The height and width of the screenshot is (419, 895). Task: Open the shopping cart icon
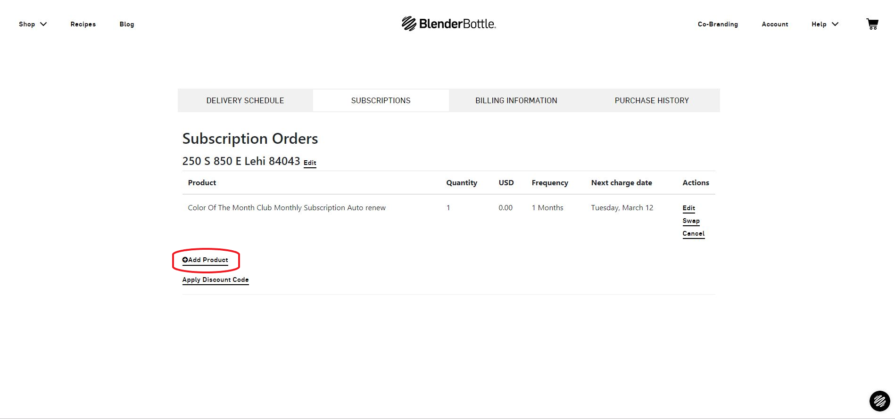(872, 24)
